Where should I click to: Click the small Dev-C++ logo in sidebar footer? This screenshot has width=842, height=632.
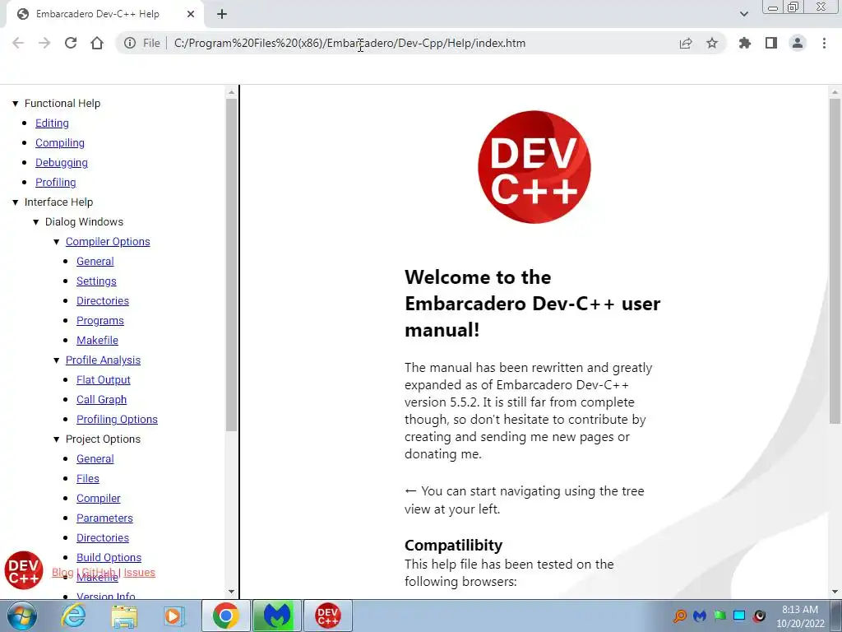point(24,570)
